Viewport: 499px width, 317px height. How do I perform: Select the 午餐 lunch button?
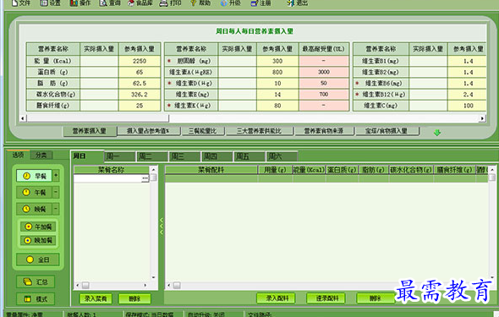[x=34, y=193]
